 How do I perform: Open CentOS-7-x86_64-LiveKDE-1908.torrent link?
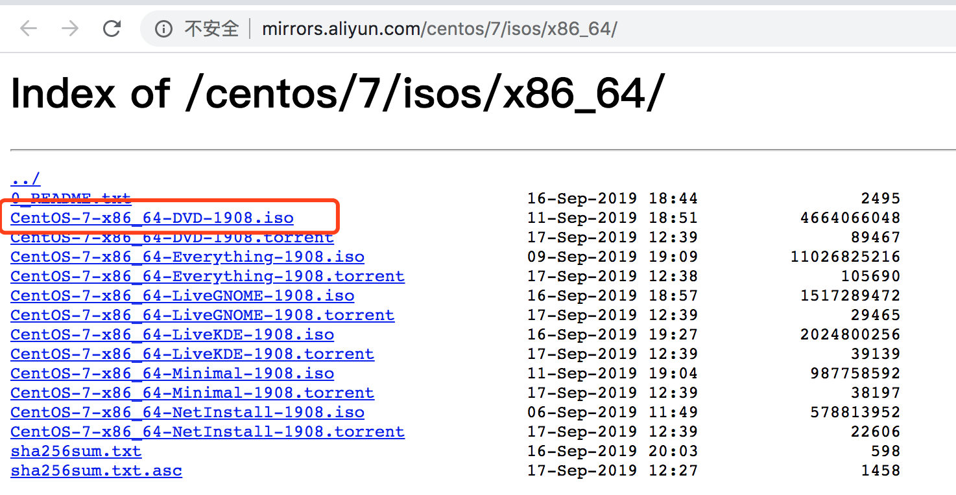tap(192, 354)
